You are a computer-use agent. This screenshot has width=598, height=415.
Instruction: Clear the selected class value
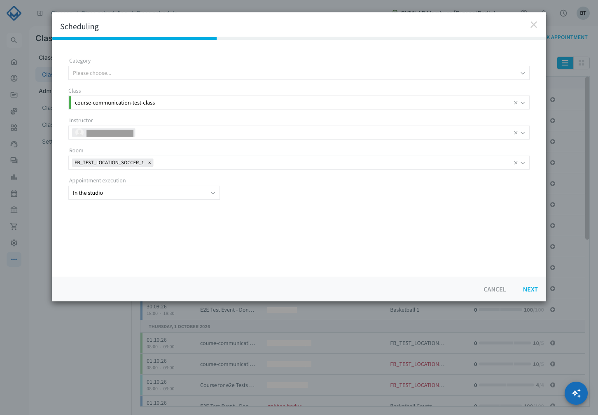516,103
